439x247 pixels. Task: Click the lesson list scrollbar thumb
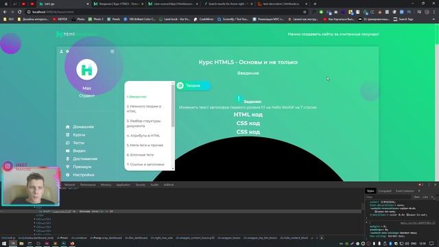[173, 106]
